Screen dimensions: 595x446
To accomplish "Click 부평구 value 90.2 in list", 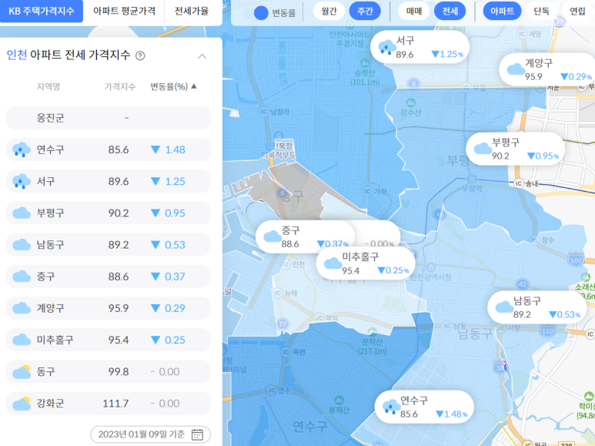I will pos(119,213).
